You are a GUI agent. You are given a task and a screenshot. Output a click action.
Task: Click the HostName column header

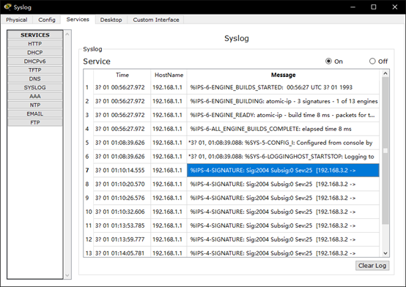(169, 75)
